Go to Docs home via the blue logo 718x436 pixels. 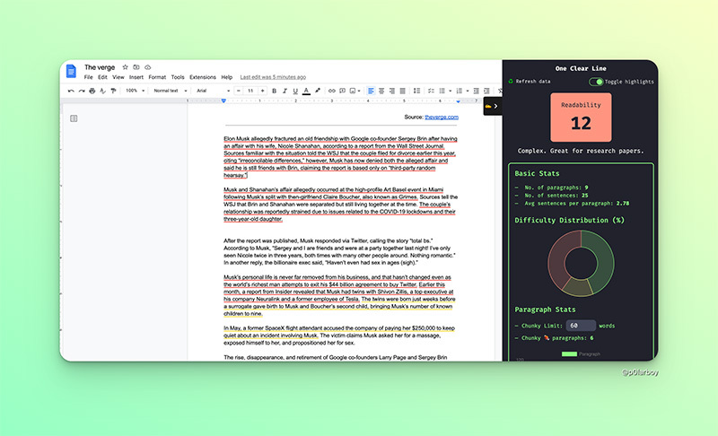[71, 72]
